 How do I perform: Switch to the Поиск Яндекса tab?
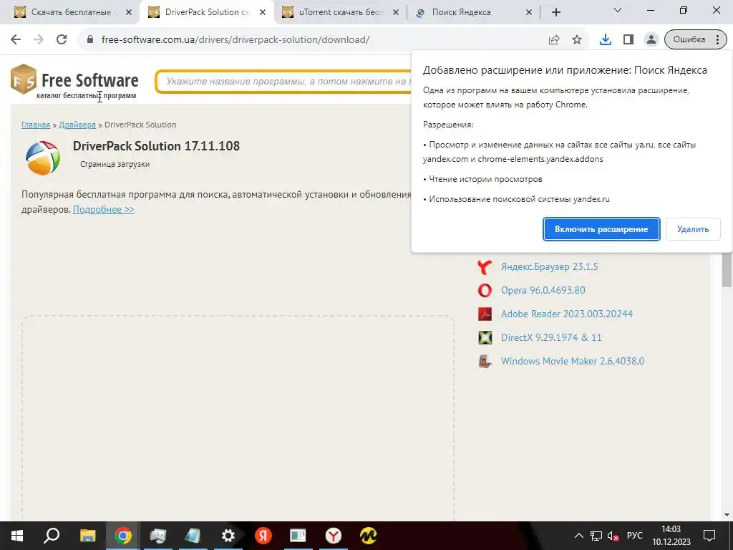[473, 12]
